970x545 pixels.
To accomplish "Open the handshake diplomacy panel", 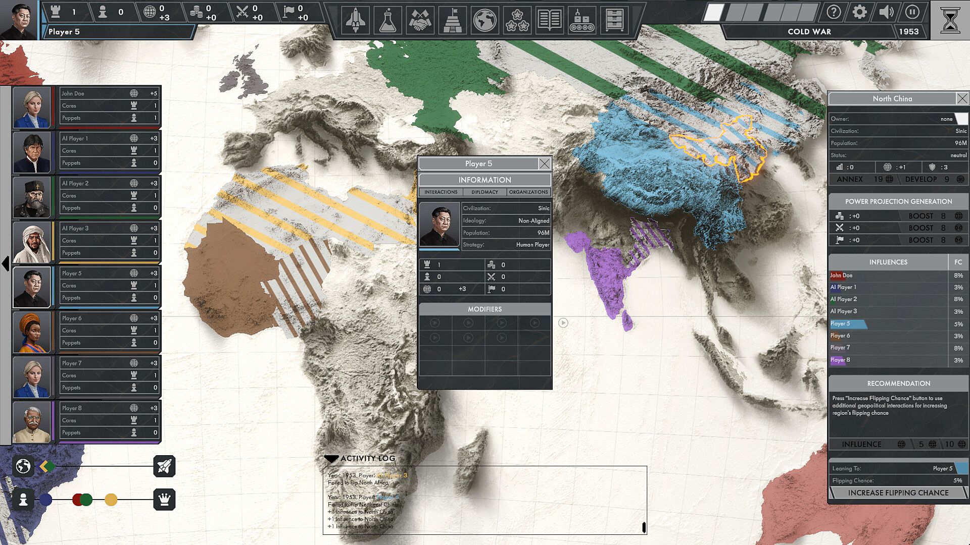I will tap(420, 20).
